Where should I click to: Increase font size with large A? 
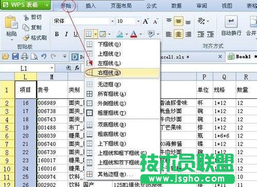tap(145, 22)
